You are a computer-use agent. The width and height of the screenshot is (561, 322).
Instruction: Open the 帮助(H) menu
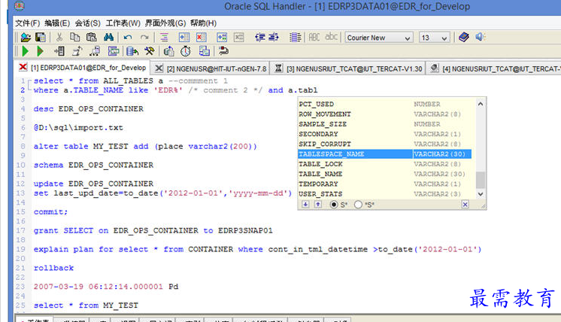(x=203, y=23)
